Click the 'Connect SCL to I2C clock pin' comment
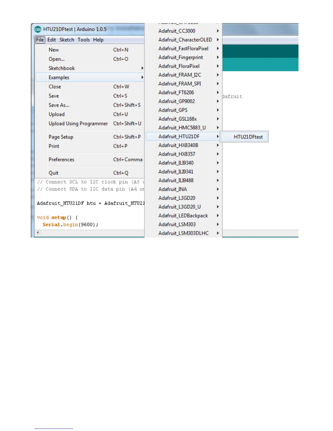Viewport: 333px width, 431px height. (x=91, y=182)
